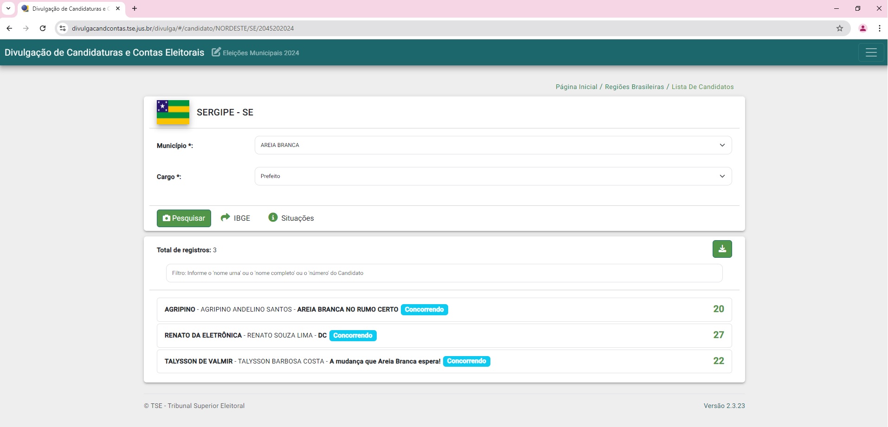This screenshot has width=888, height=427.
Task: Restore down the browser window
Action: coord(858,8)
